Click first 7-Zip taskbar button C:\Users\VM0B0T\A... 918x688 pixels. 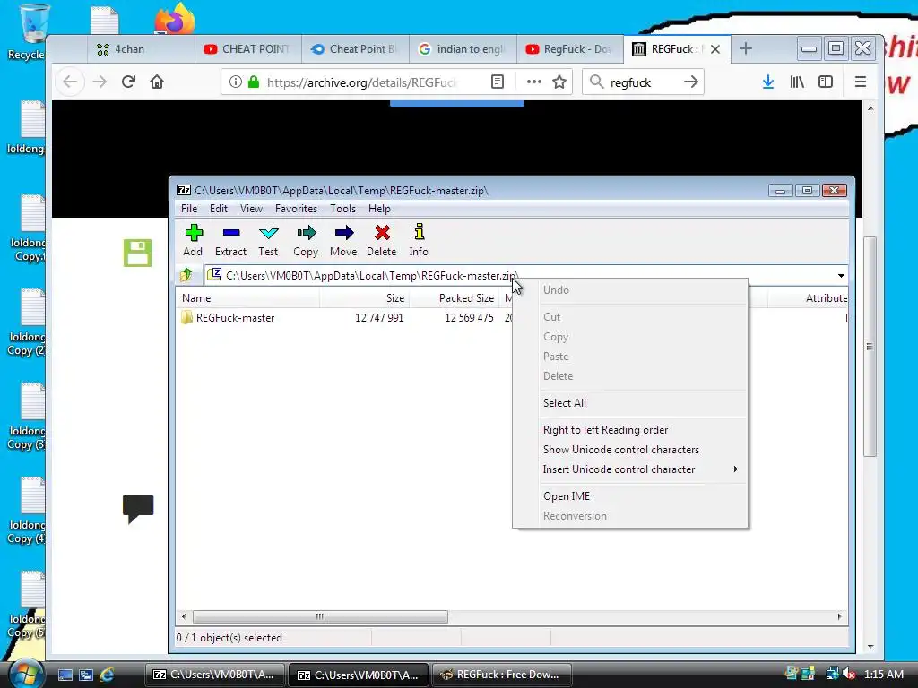pos(214,675)
